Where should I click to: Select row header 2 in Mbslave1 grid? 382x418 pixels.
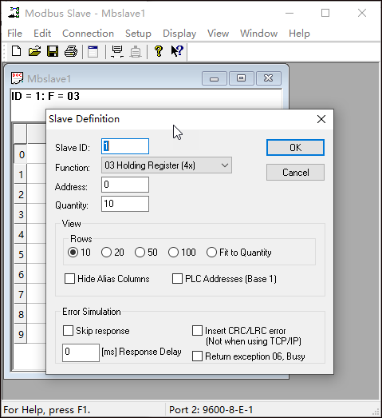click(x=21, y=194)
